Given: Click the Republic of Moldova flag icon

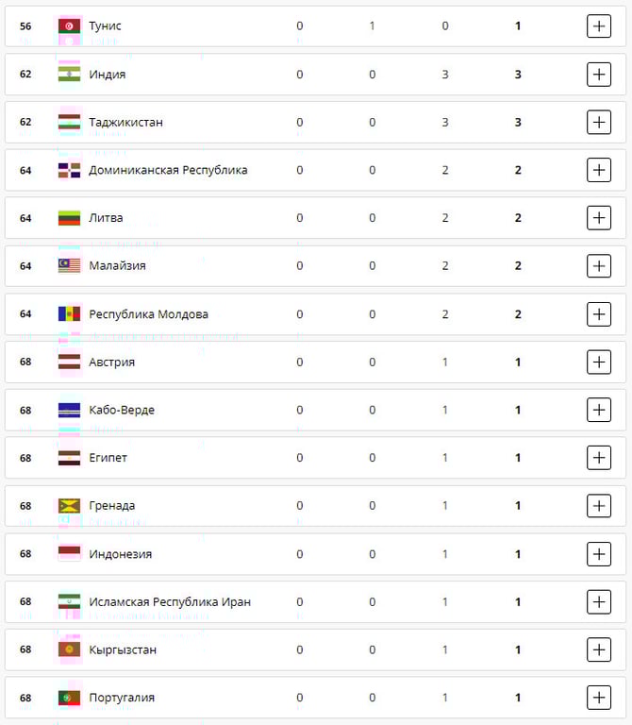Looking at the screenshot, I should [x=69, y=314].
